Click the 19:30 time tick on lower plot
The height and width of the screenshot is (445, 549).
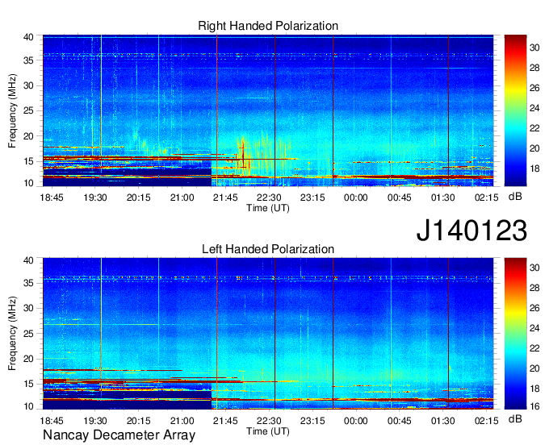pos(95,421)
